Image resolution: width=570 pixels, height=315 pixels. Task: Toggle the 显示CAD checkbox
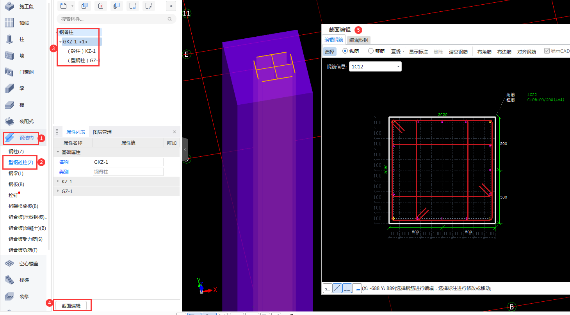click(x=547, y=51)
